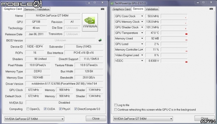The height and width of the screenshot is (124, 217).
Task: Click Memory Controller Load reading 11 %
Action: 152,50
